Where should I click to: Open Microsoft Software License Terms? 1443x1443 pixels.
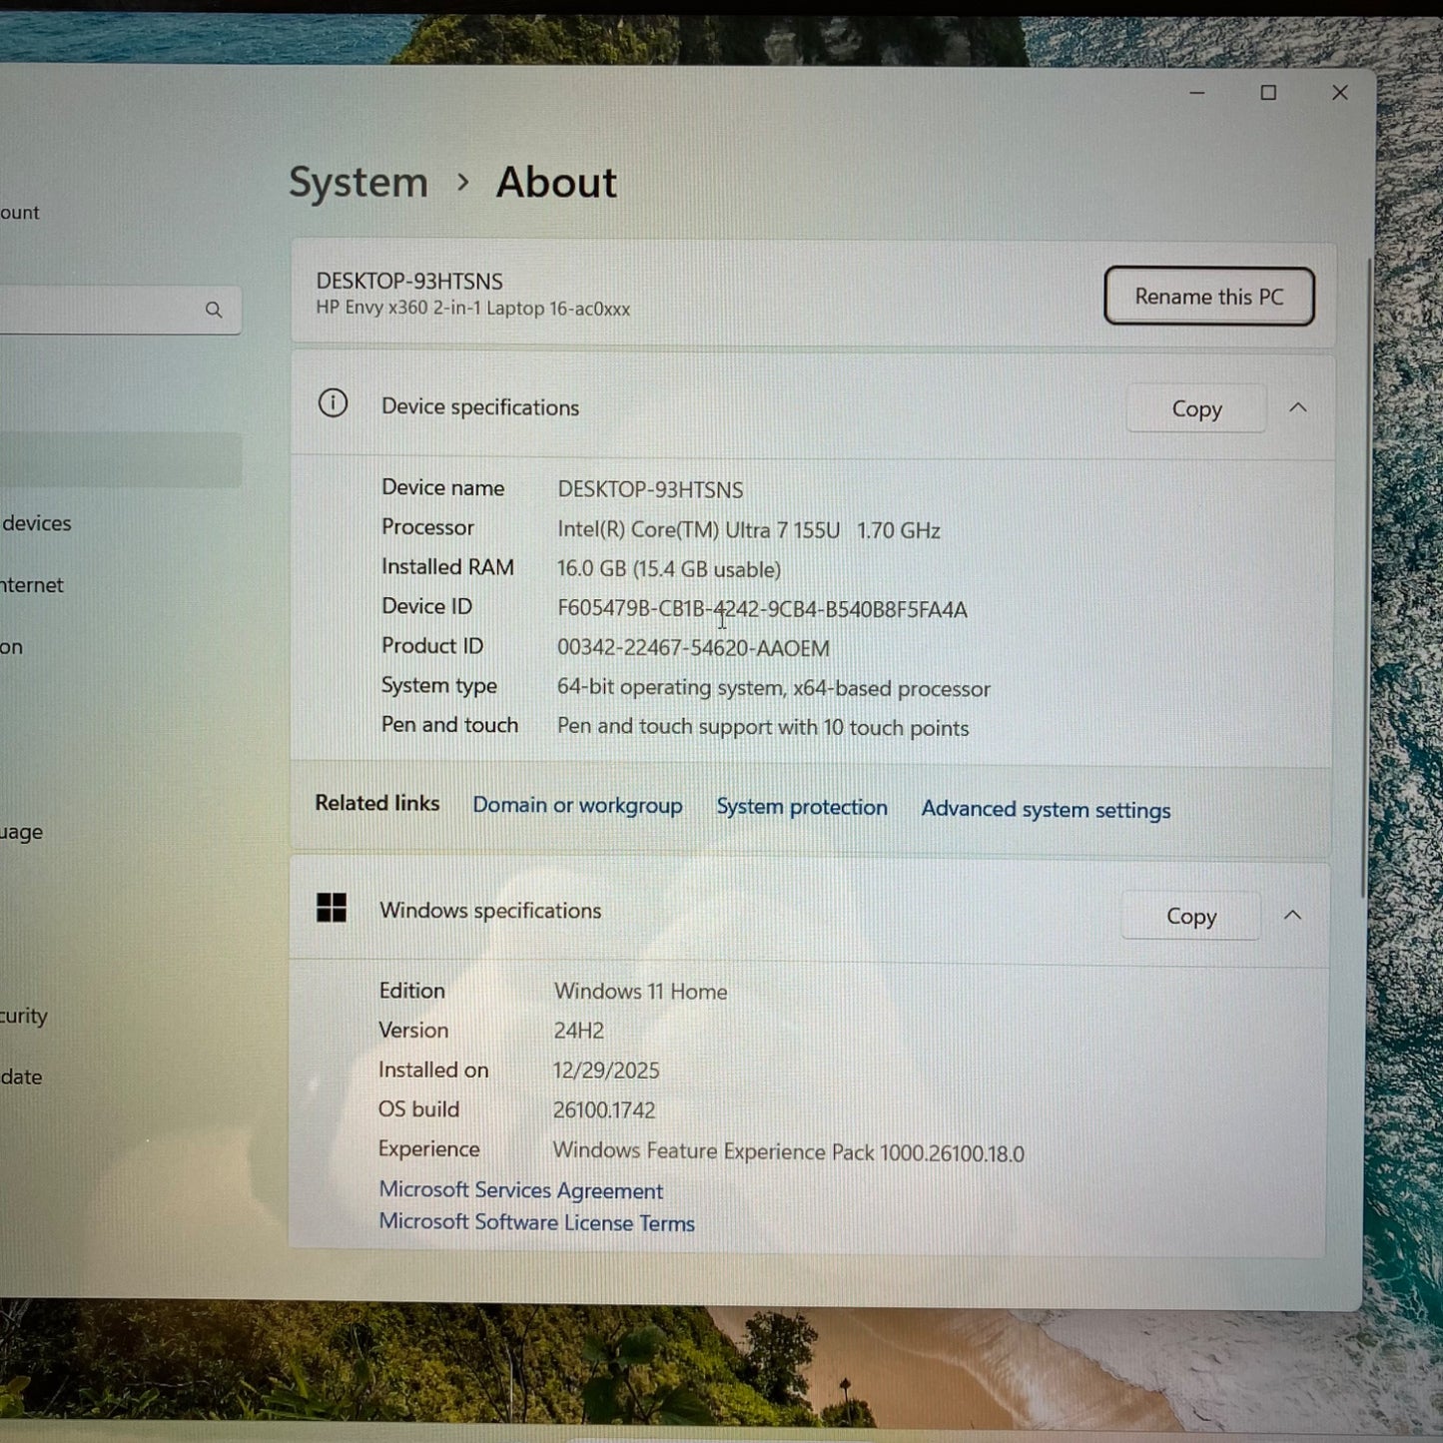pos(536,1222)
